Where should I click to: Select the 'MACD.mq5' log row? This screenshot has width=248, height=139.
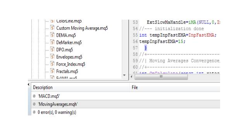pyautogui.click(x=126, y=96)
